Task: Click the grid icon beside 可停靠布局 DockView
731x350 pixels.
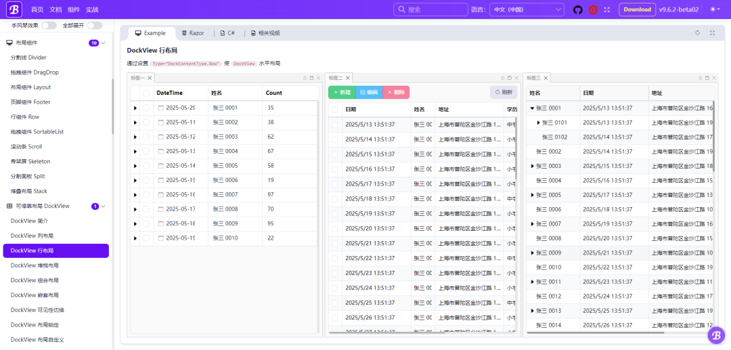Action: click(x=9, y=206)
